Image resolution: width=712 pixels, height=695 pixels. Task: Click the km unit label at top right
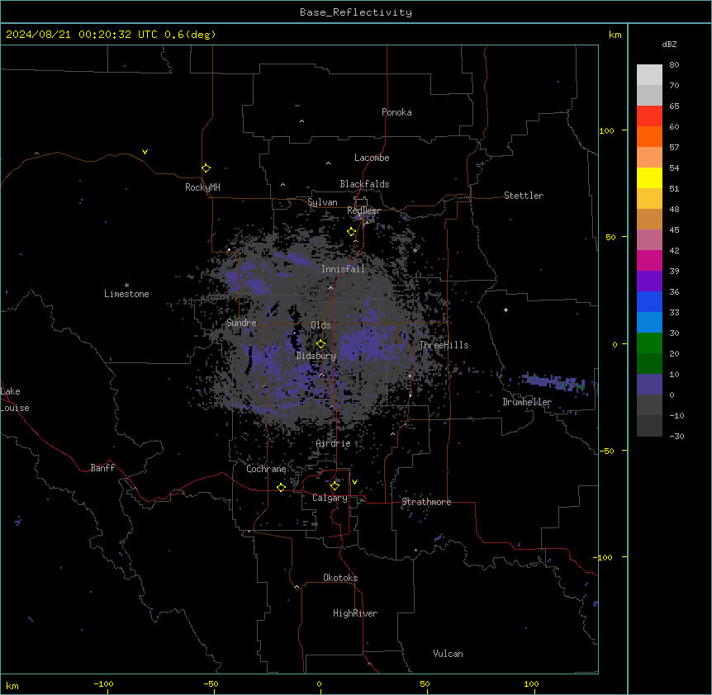coord(615,35)
